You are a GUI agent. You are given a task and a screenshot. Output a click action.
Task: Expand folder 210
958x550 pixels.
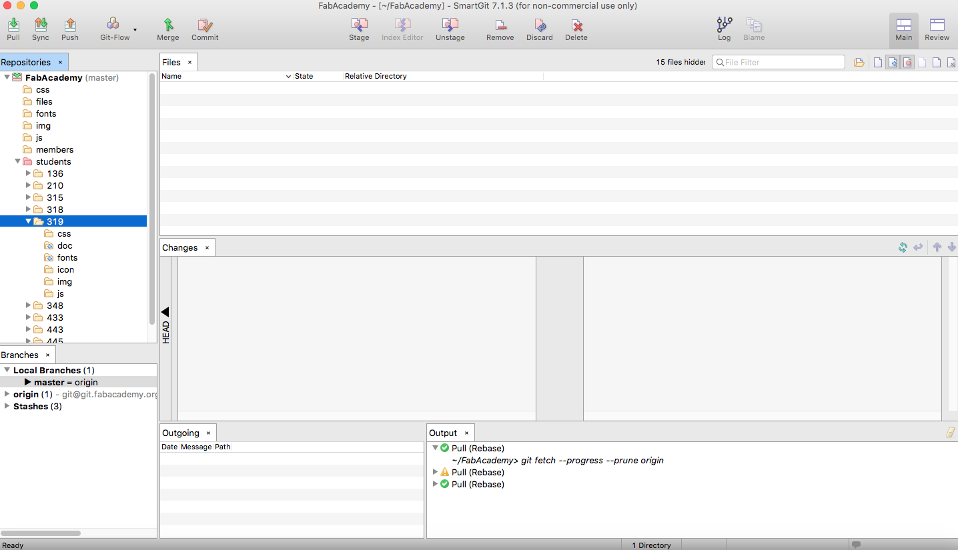[x=29, y=185]
